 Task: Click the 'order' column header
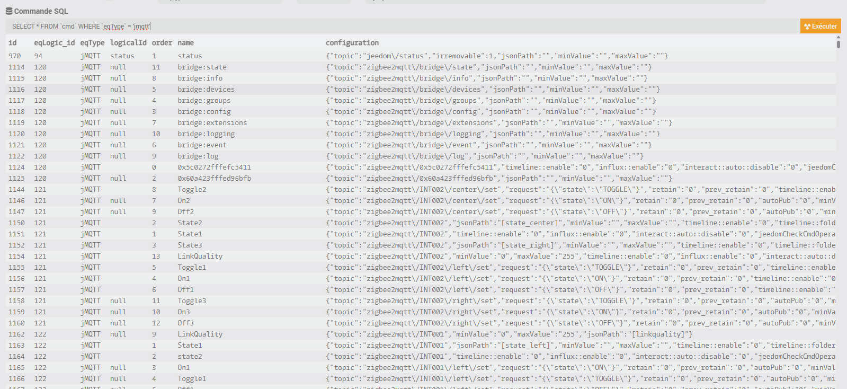click(x=162, y=43)
